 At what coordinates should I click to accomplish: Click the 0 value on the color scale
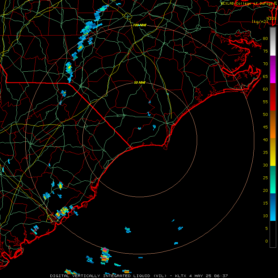pos(267,241)
